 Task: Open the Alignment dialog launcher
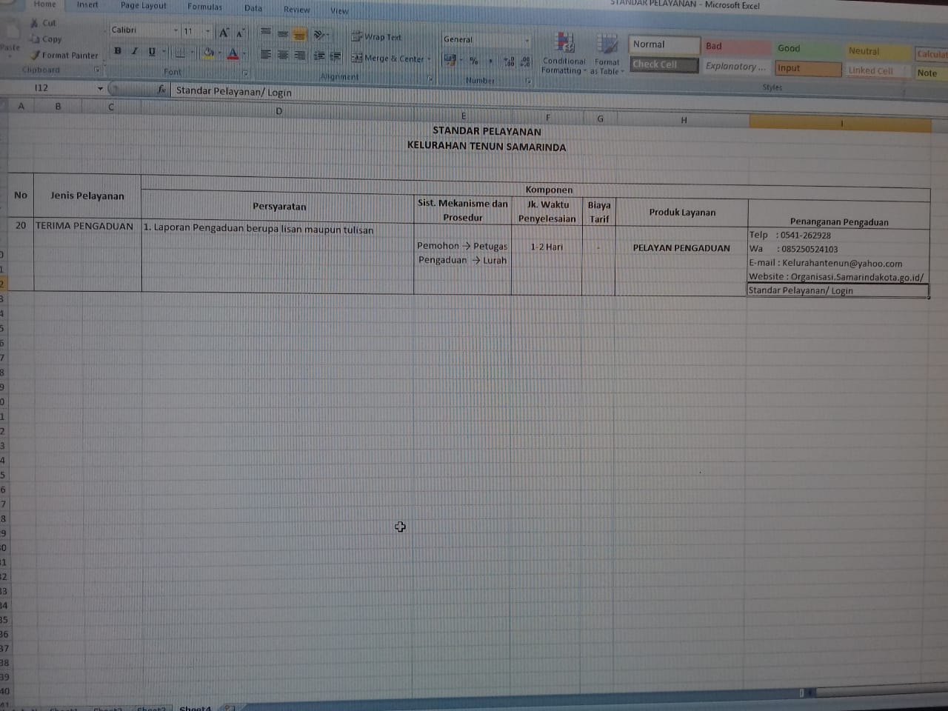[430, 78]
